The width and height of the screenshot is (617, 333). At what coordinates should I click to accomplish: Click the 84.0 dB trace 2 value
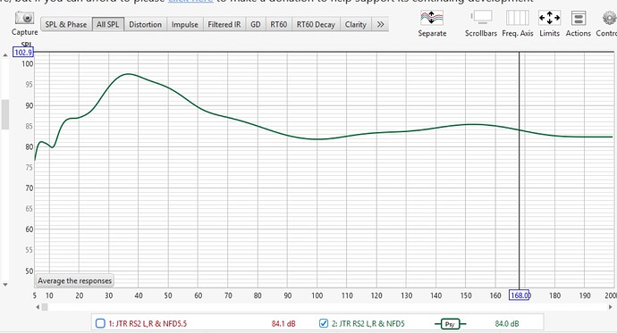507,323
